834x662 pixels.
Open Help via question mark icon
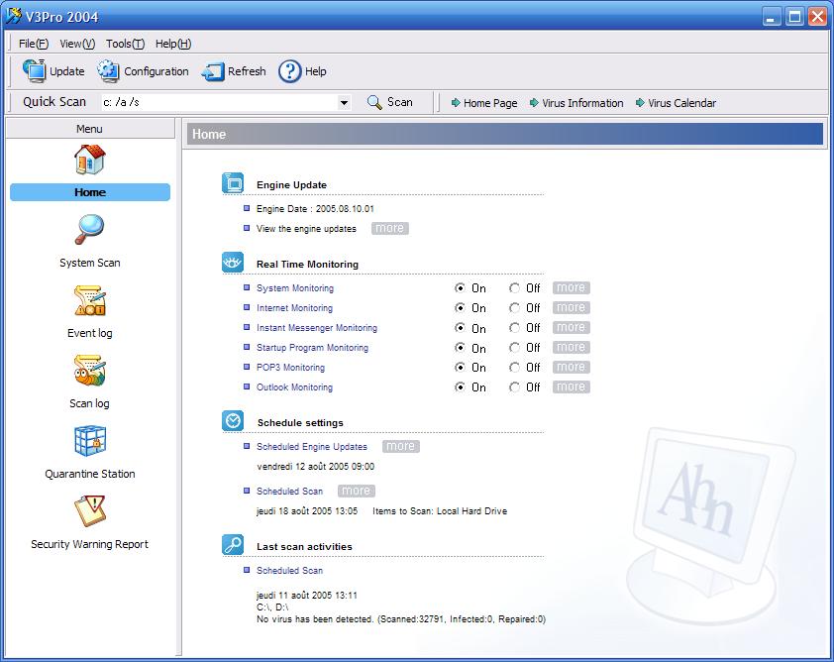[290, 70]
